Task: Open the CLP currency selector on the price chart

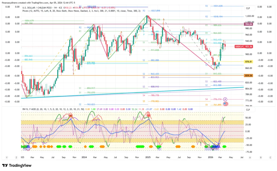Action: tap(248, 8)
